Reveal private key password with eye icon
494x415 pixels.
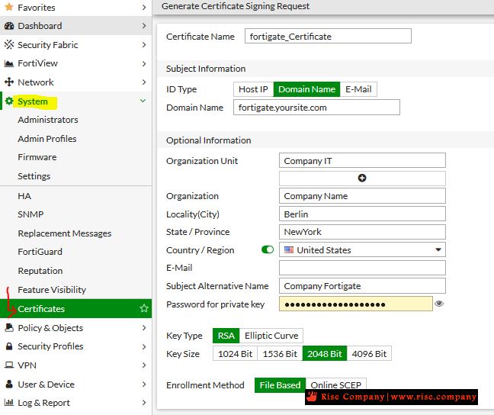(439, 304)
